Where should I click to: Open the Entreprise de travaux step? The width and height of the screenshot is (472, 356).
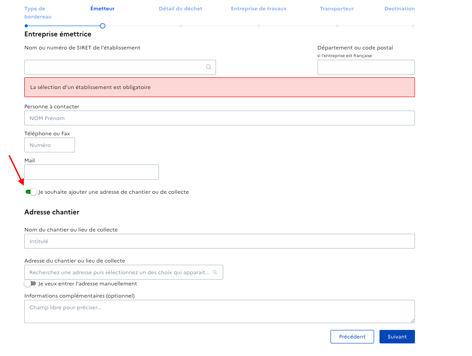tap(259, 9)
